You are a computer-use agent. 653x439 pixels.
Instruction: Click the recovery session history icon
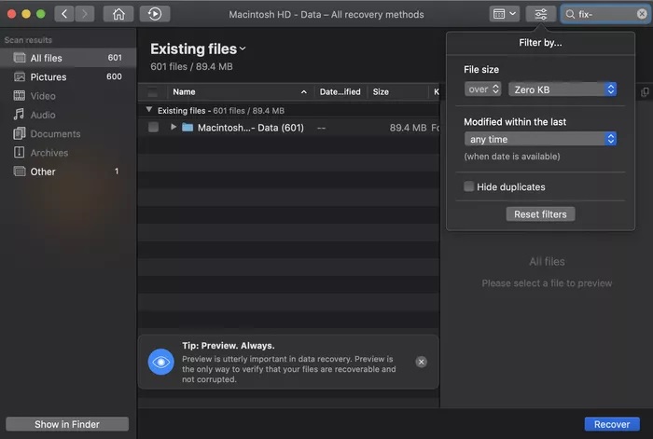click(155, 14)
